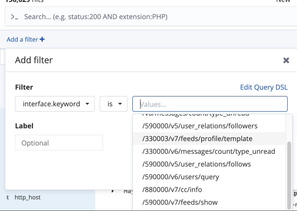Open the 'is' operator dropdown
The width and height of the screenshot is (297, 211).
click(x=113, y=104)
